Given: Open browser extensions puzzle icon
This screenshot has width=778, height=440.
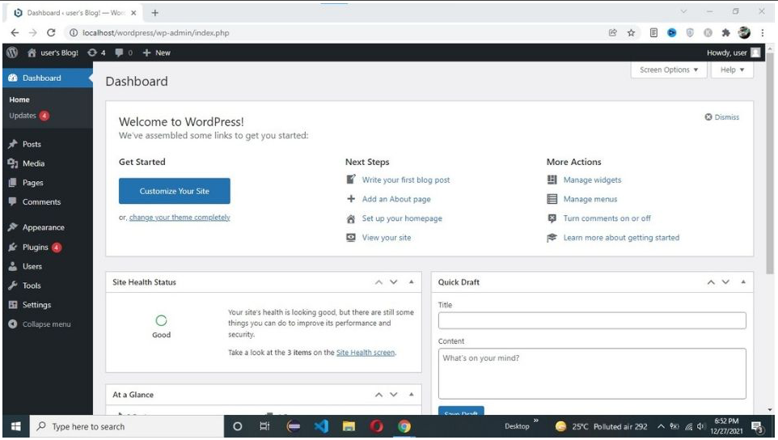Looking at the screenshot, I should (726, 32).
